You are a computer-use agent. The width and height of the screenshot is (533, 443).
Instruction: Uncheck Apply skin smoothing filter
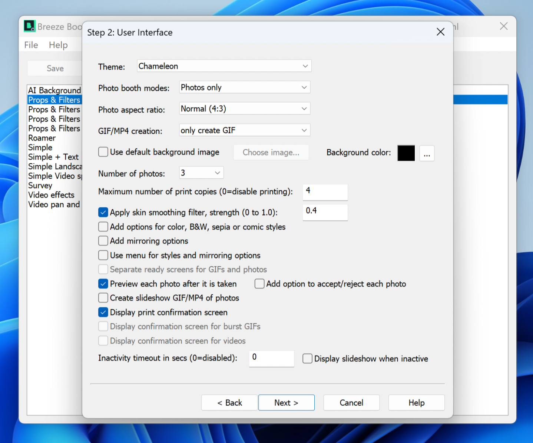[103, 213]
